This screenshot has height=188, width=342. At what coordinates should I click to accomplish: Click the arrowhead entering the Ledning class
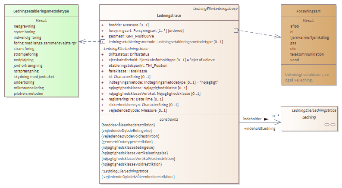click(x=278, y=122)
